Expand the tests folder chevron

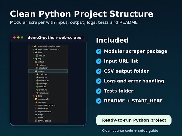(33, 96)
